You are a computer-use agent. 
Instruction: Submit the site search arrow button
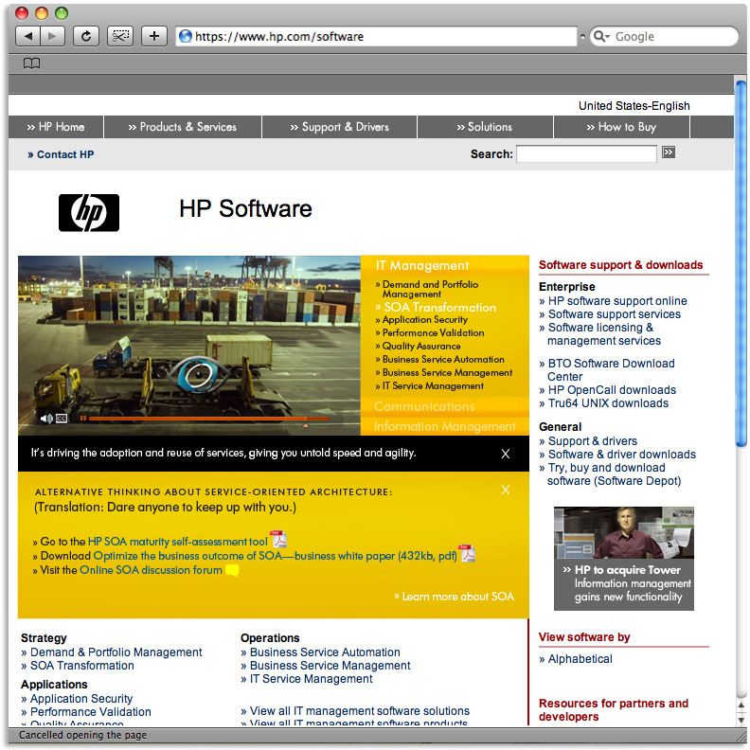669,152
